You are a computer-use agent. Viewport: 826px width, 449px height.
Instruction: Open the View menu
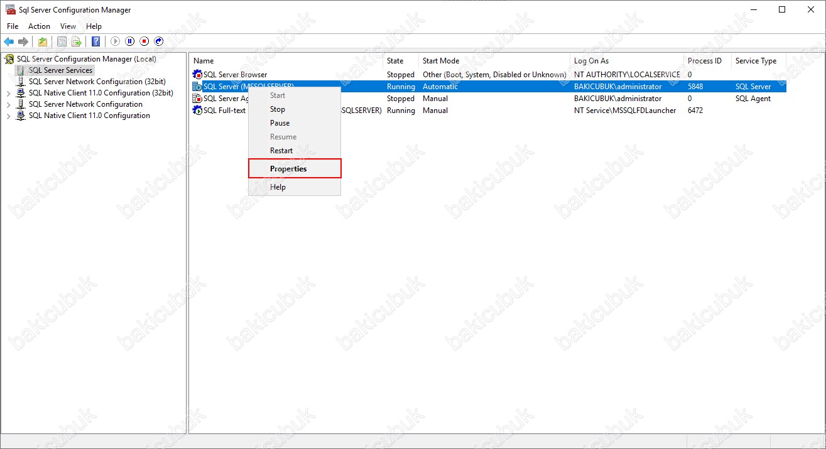pos(68,26)
